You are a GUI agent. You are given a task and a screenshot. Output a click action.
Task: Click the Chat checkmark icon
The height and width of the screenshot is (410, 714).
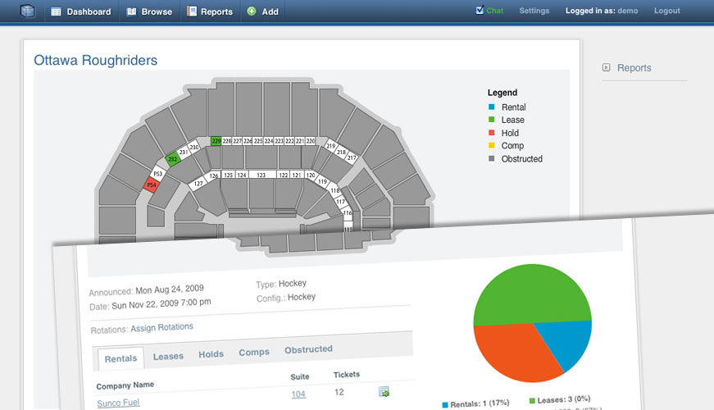(x=480, y=10)
